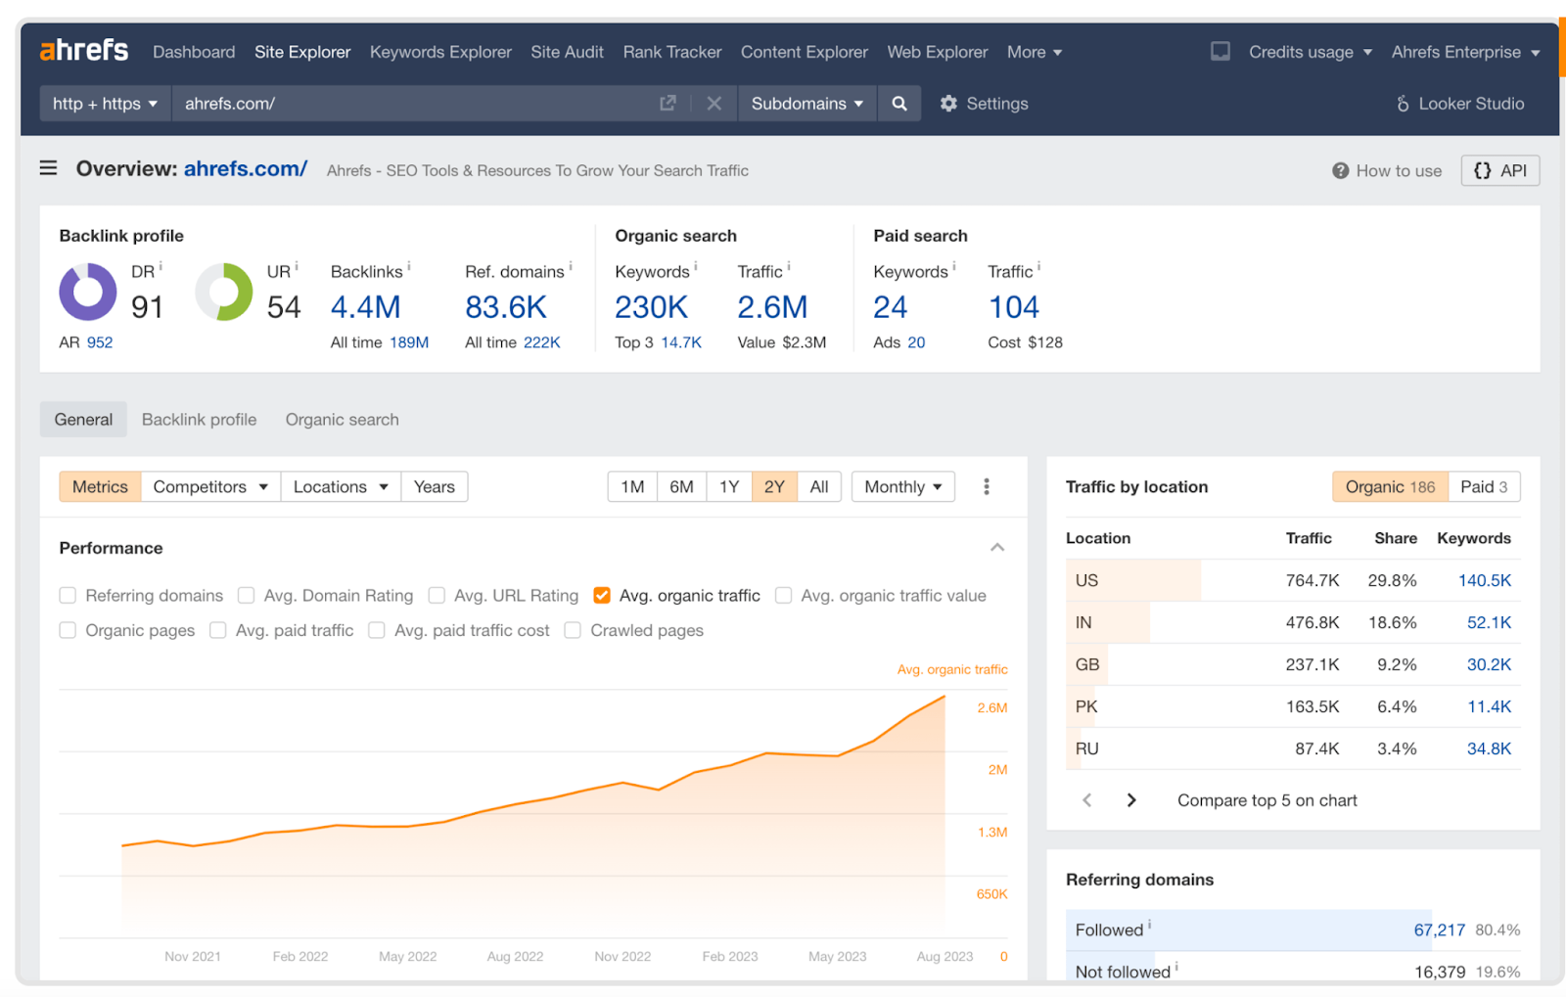Open the Subdomains mode dropdown
1566x997 pixels.
pos(806,104)
